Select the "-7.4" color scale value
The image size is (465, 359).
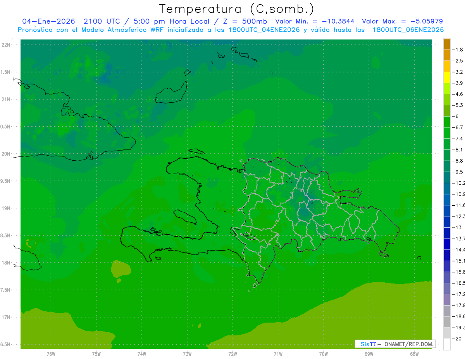click(458, 139)
